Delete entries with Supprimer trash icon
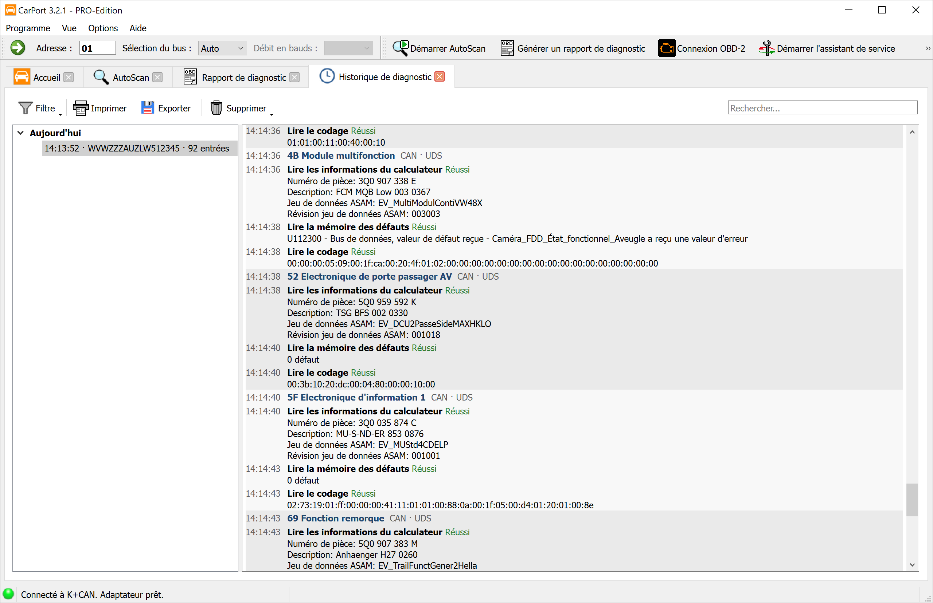Screen dimensions: 933x603 click(x=216, y=108)
